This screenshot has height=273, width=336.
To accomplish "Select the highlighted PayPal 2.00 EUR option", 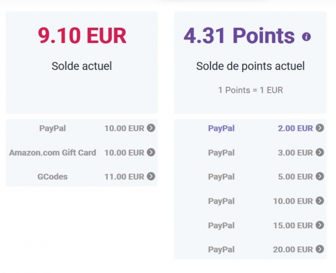I will click(x=251, y=128).
